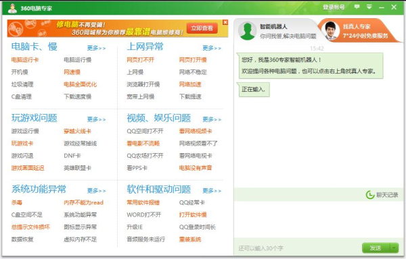The height and width of the screenshot is (259, 406).
Task: Open 看PPS卡 link
Action: pyautogui.click(x=137, y=168)
